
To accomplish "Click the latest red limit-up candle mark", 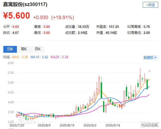I will (x=149, y=71).
